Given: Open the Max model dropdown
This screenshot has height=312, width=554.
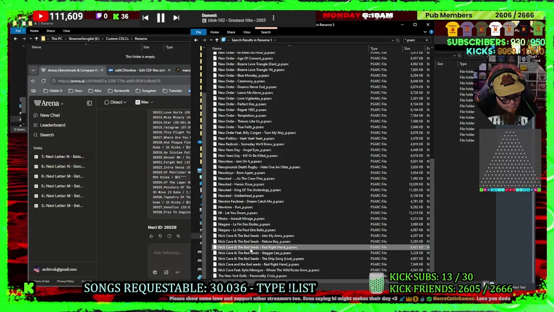Looking at the screenshot, I should (x=145, y=102).
